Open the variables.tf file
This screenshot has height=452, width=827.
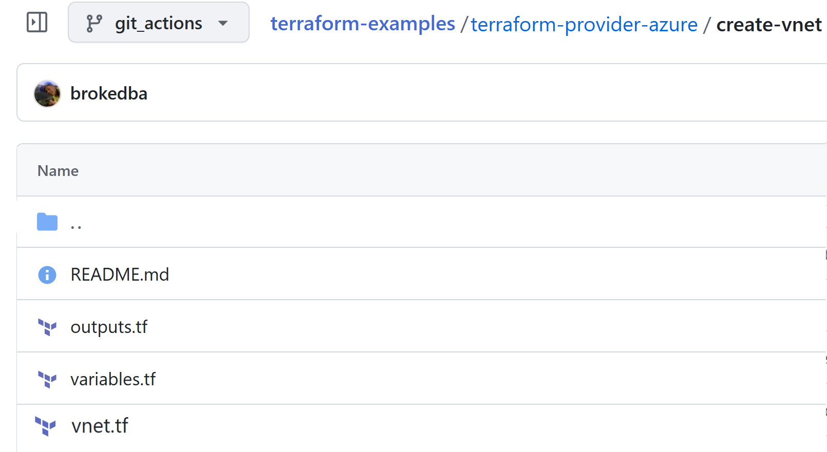(x=113, y=379)
